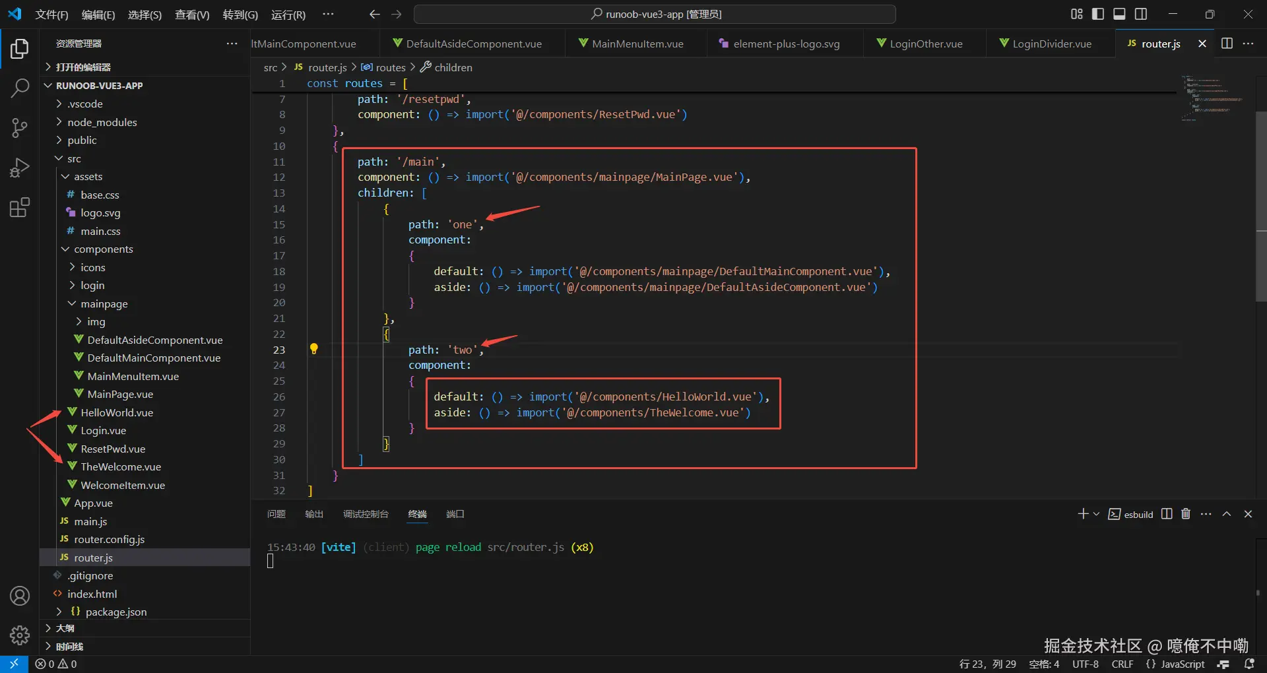
Task: Open the 查看(V) menu
Action: coord(191,15)
